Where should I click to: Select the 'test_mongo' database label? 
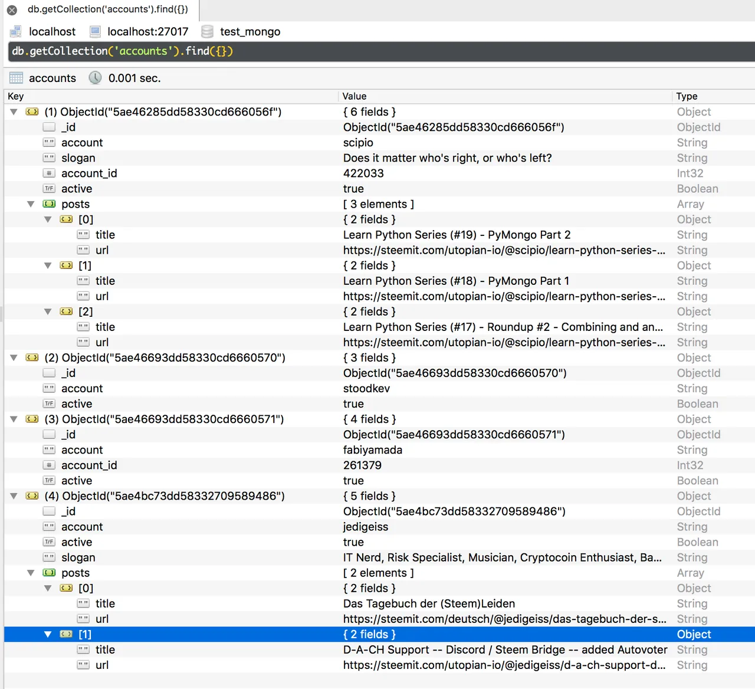(250, 32)
